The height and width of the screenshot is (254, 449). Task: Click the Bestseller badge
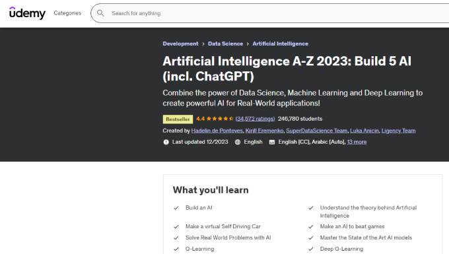pyautogui.click(x=178, y=119)
